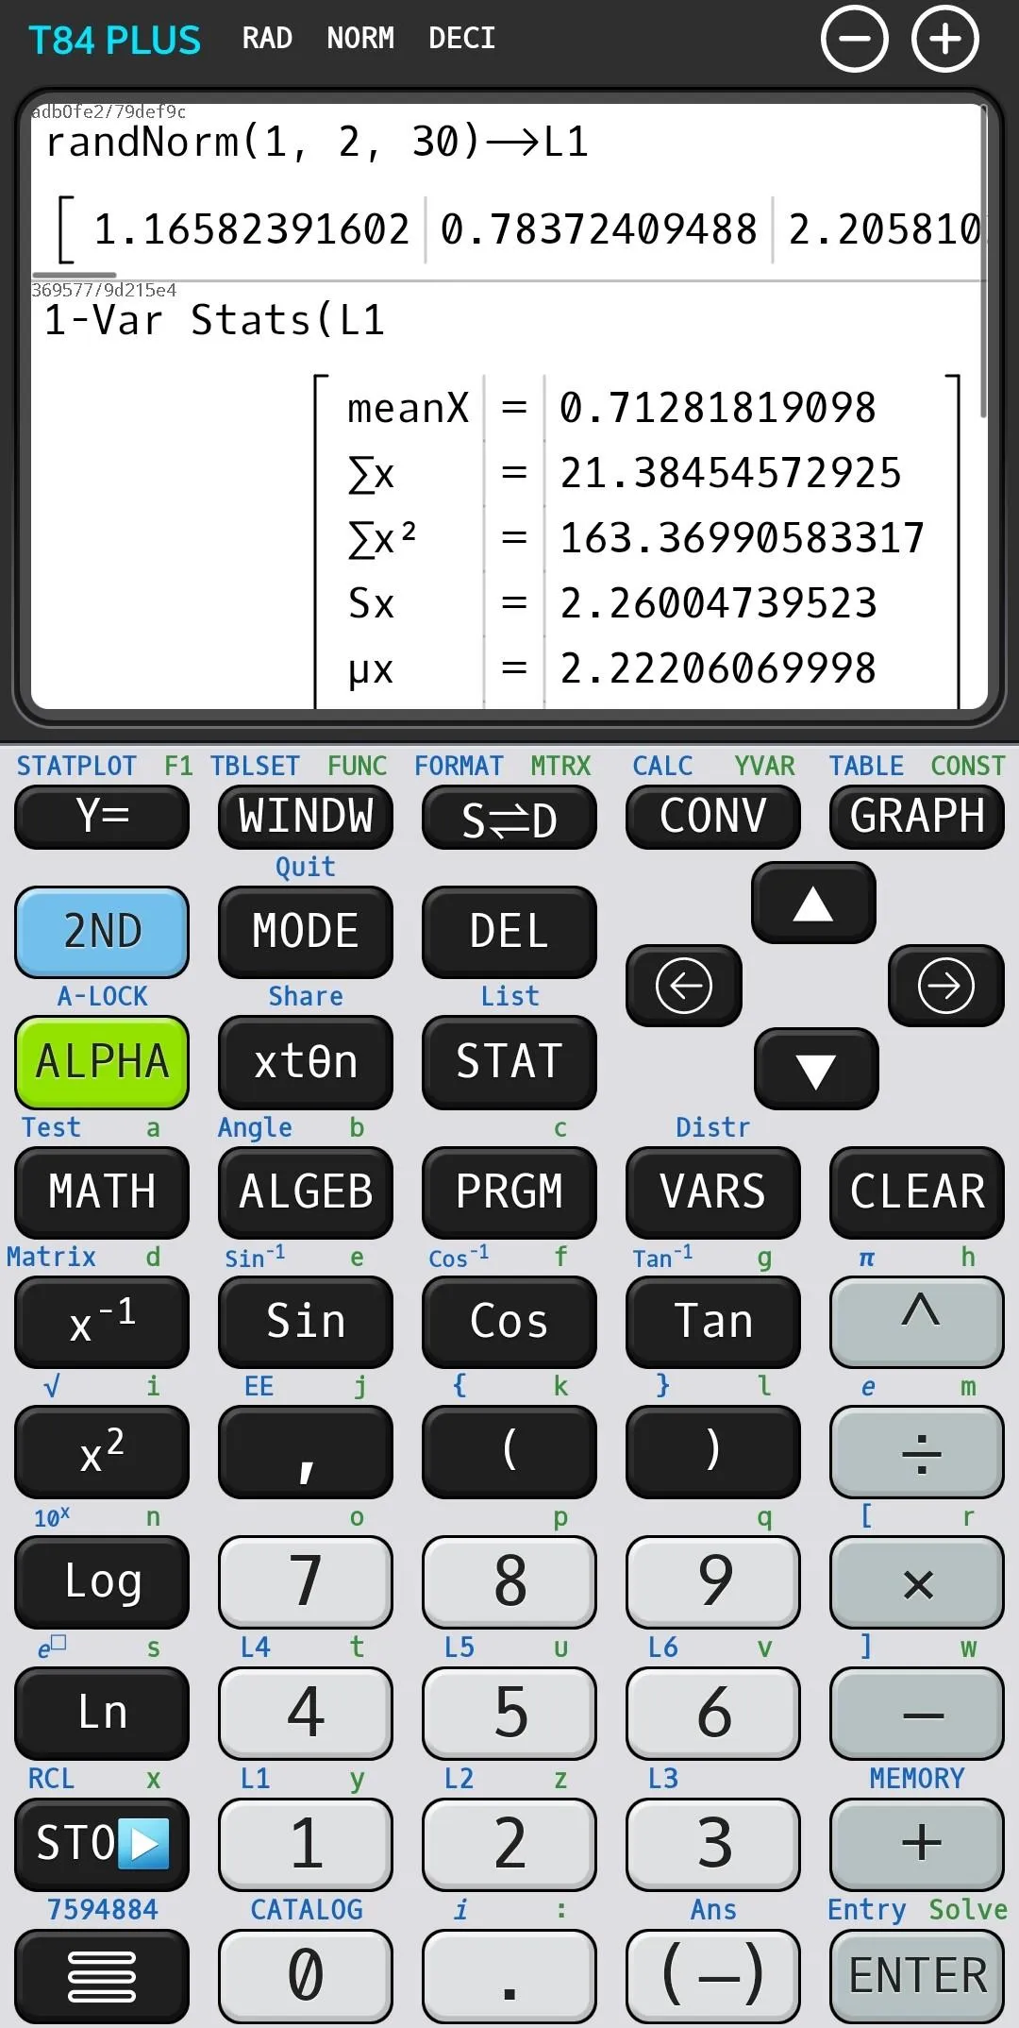Tap the caret exponent key
The height and width of the screenshot is (2028, 1019).
(x=917, y=1321)
